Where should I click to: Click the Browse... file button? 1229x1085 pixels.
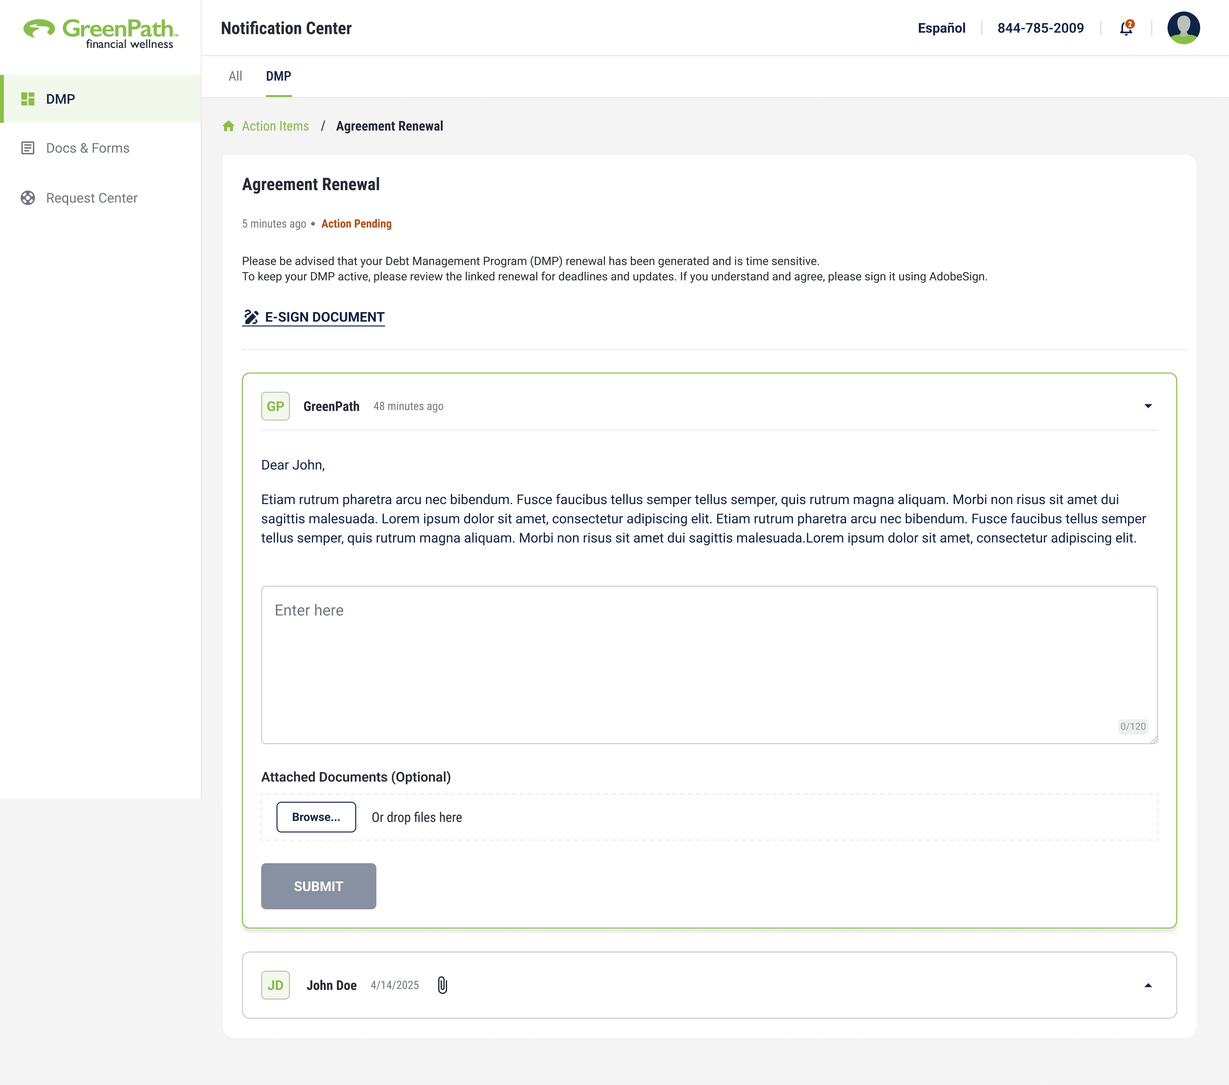tap(316, 817)
